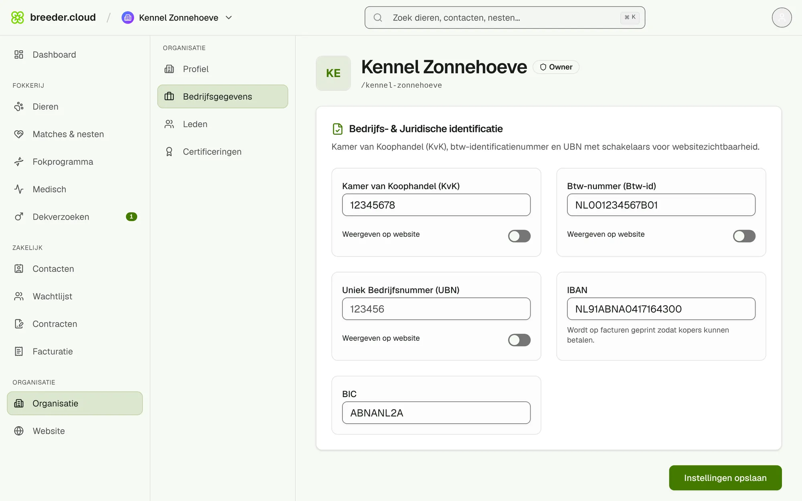Viewport: 802px width, 501px height.
Task: Click the KE organisation avatar
Action: [333, 73]
